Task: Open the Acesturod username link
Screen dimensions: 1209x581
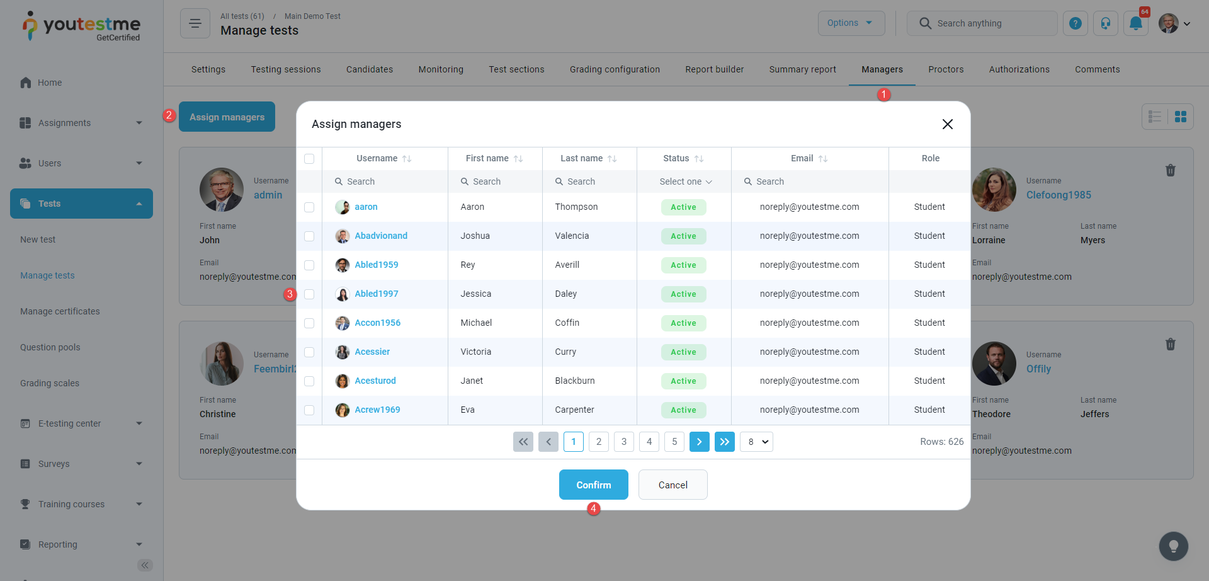Action: tap(375, 381)
